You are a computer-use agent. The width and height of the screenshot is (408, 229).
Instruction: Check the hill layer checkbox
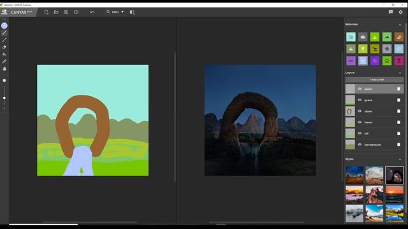tap(398, 134)
